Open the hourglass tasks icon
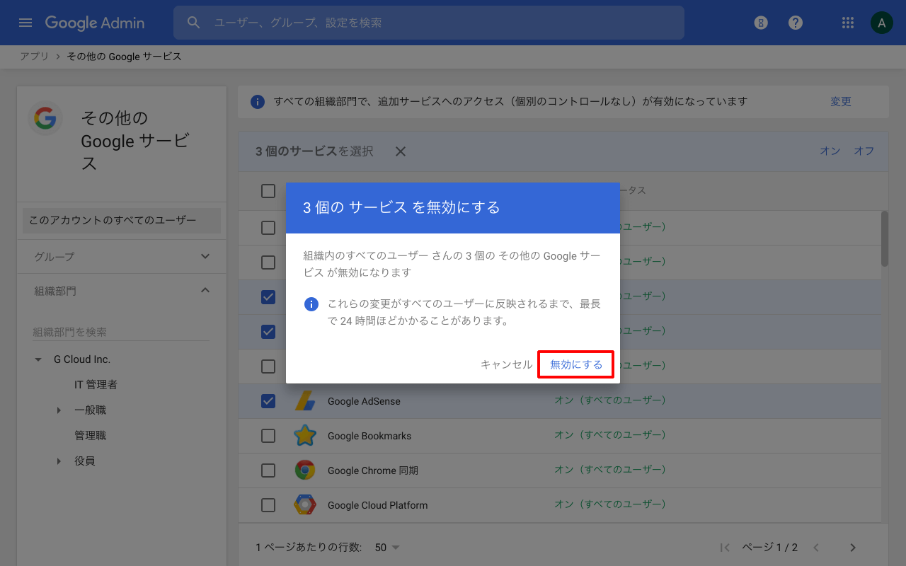The width and height of the screenshot is (906, 566). 761,23
